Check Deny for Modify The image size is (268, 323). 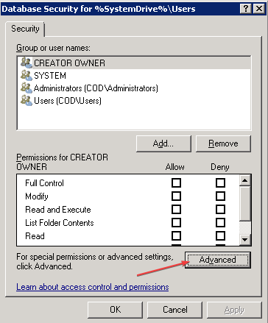(x=220, y=196)
